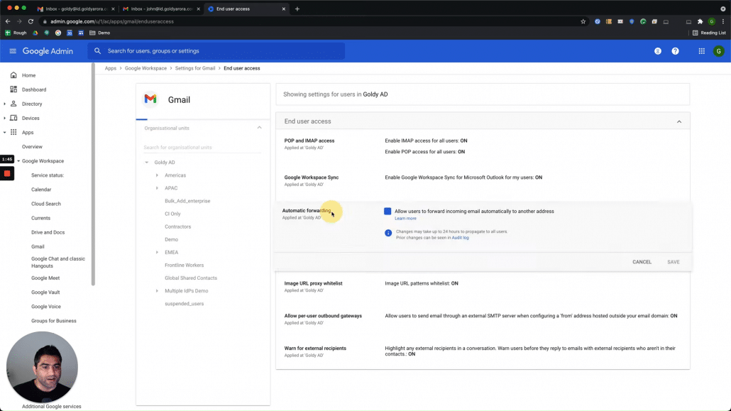Click the search for organisational units field
The image size is (731, 411).
[202, 148]
